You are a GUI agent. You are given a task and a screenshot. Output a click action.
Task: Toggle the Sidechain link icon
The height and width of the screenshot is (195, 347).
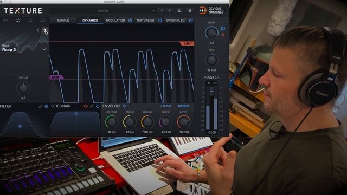92,106
